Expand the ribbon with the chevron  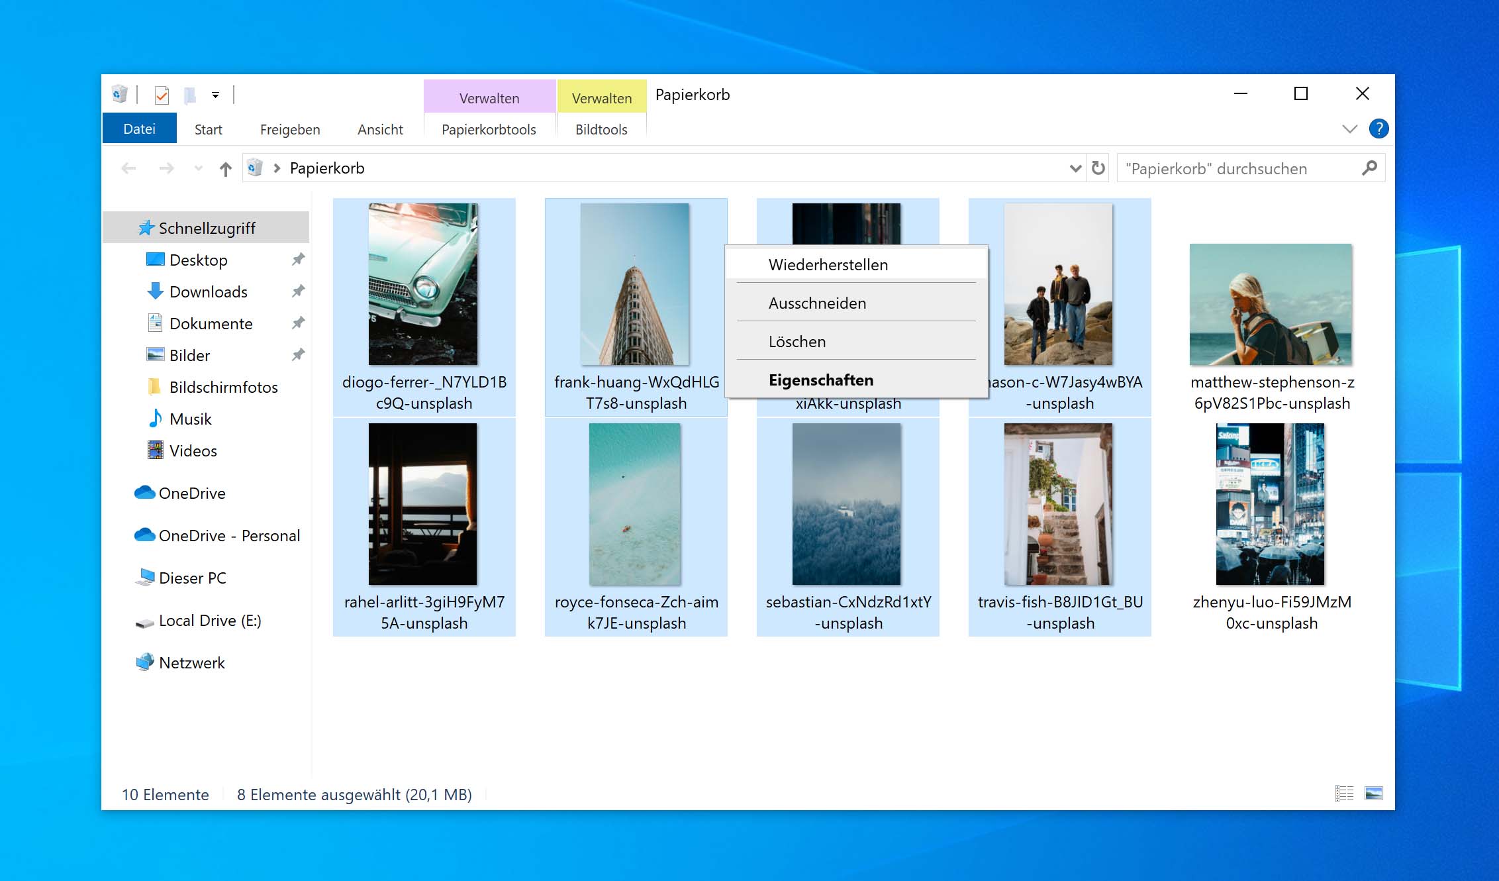[1349, 129]
